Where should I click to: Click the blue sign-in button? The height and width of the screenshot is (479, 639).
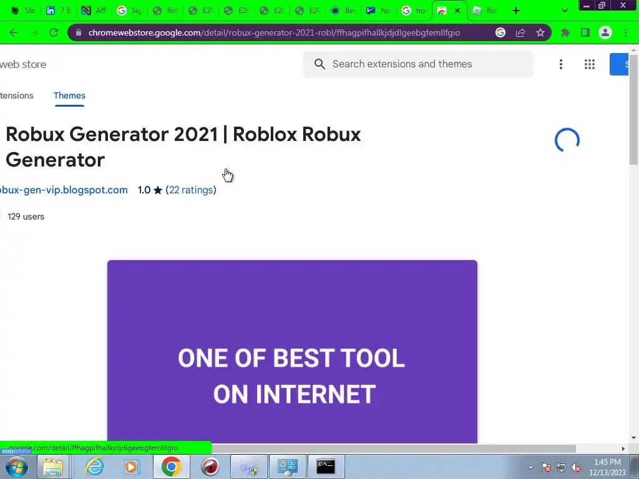click(619, 64)
